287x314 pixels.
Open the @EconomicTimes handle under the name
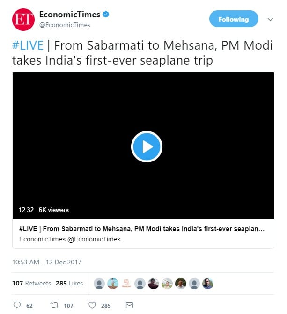[x=65, y=25]
